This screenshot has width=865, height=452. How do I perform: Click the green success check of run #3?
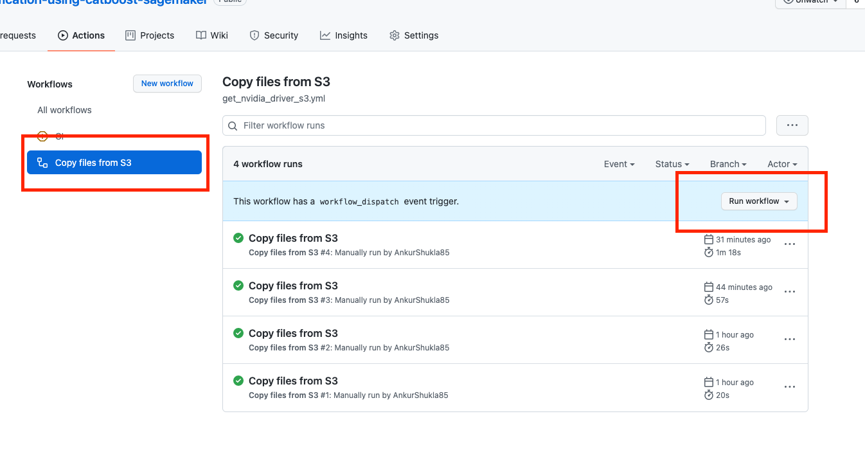click(x=238, y=285)
